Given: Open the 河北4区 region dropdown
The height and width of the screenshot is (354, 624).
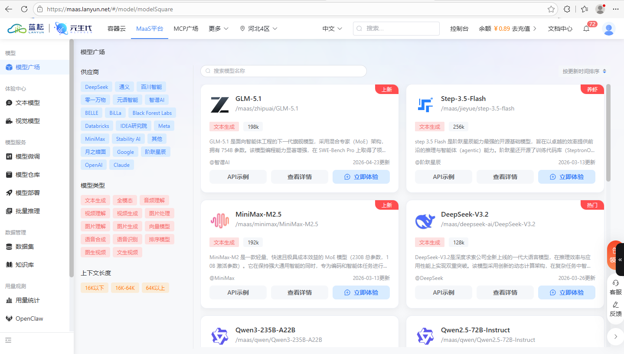Looking at the screenshot, I should coord(258,29).
